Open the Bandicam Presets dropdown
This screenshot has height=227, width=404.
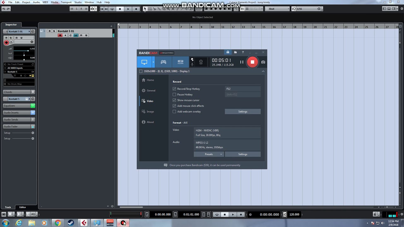tap(209, 154)
